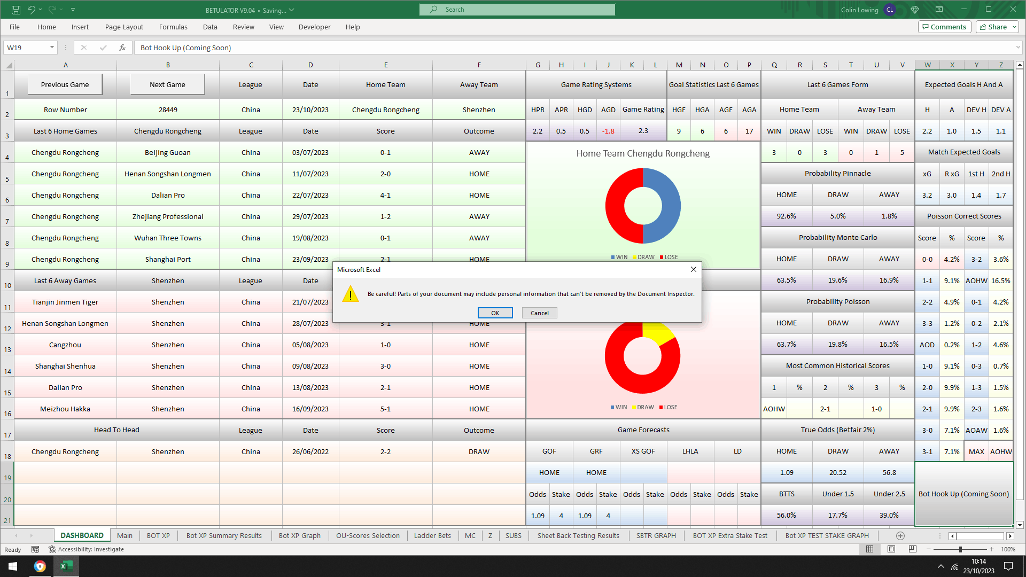Adjust the zoom slider in status bar
1026x577 pixels.
tap(960, 549)
